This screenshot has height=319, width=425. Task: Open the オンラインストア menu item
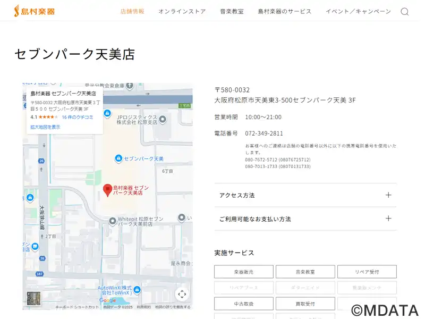(182, 11)
